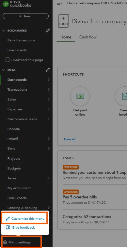This screenshot has width=127, height=248.
Task: Expand the Transactions submenu arrow
Action: (48, 90)
